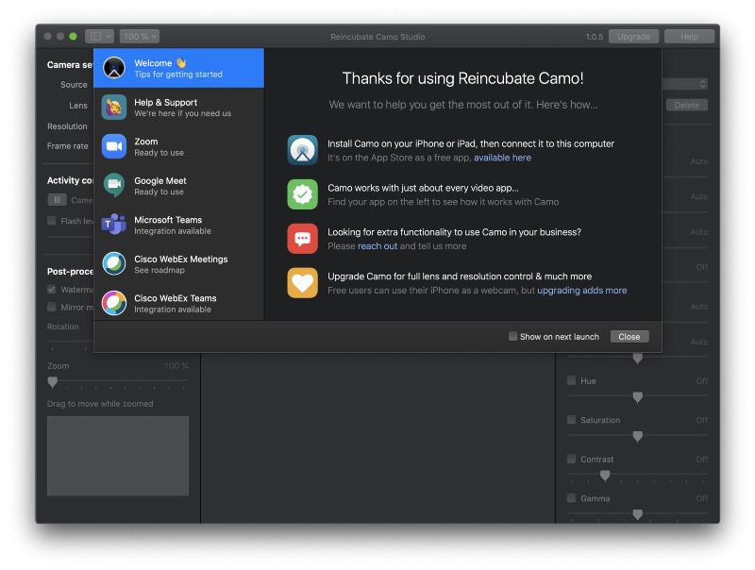Click the green checkmark badge icon
The height and width of the screenshot is (570, 755).
(x=302, y=194)
